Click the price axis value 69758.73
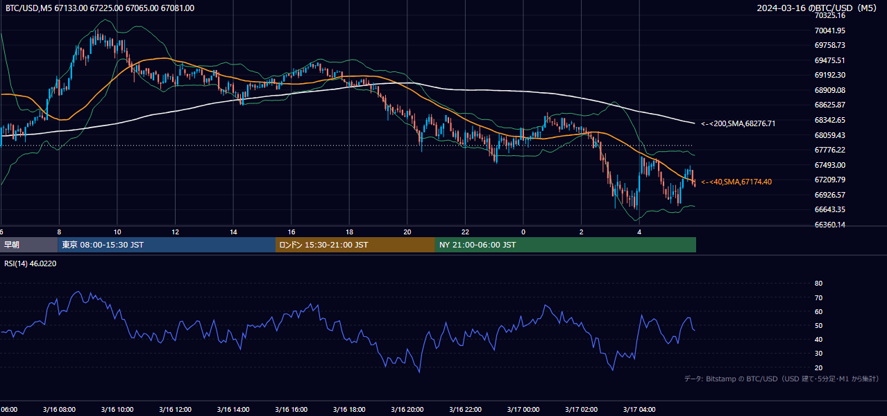Image resolution: width=887 pixels, height=416 pixels. [829, 45]
